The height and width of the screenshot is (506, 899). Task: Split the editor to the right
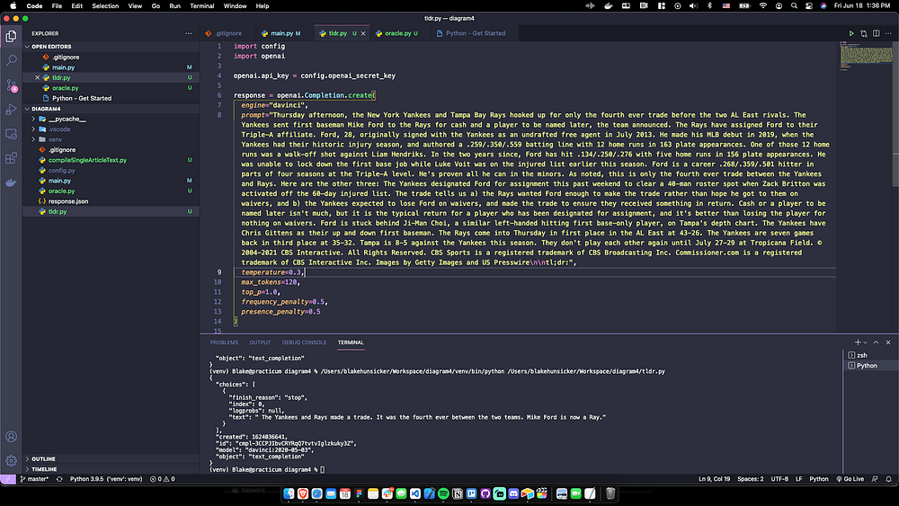(x=876, y=33)
